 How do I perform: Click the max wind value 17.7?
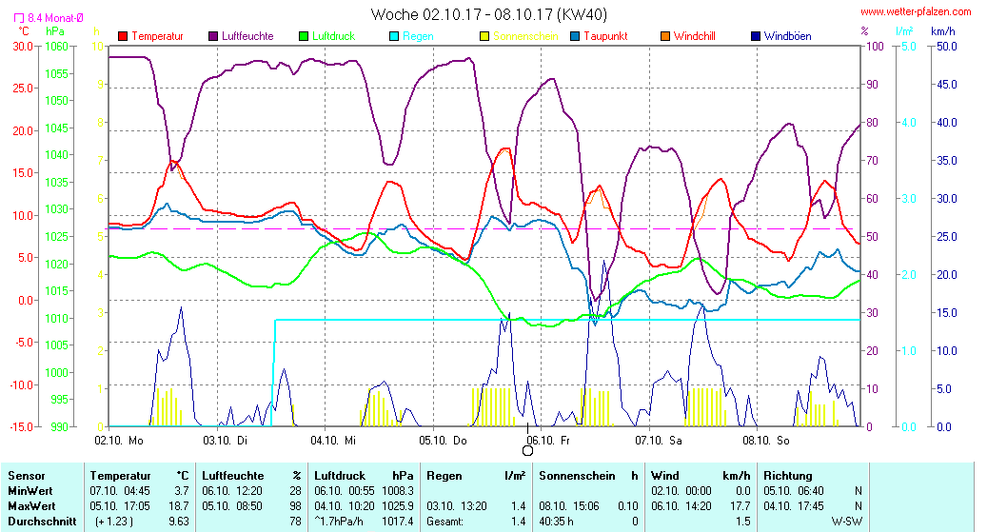(740, 506)
